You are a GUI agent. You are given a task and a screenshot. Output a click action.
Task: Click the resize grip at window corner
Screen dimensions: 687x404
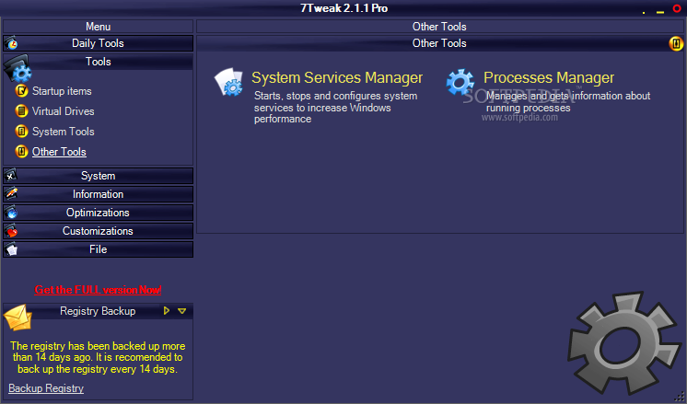[680, 397]
